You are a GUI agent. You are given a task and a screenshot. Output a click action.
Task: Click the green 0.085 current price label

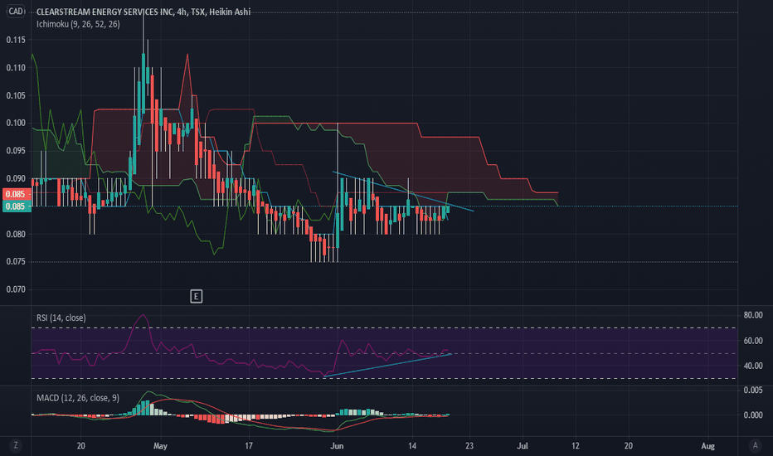click(16, 206)
